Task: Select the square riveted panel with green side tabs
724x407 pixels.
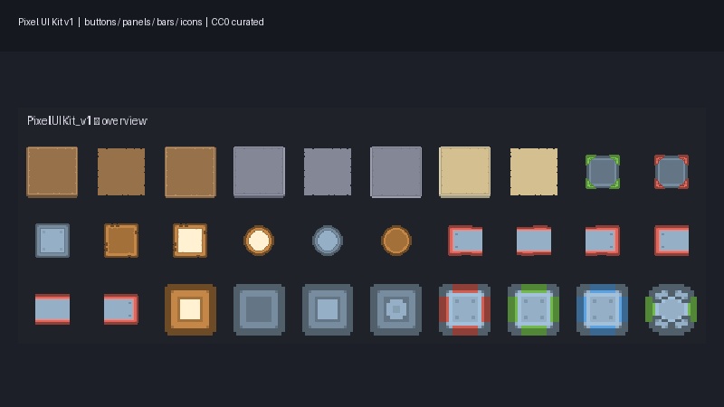Action: click(x=533, y=309)
